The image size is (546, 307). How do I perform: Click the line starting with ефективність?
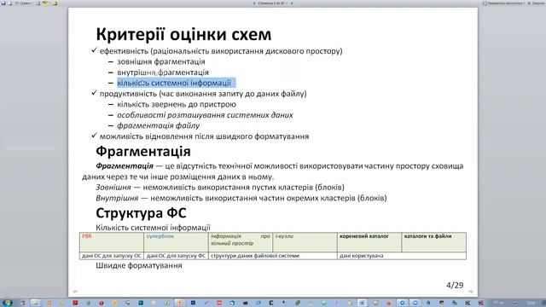[x=221, y=51]
